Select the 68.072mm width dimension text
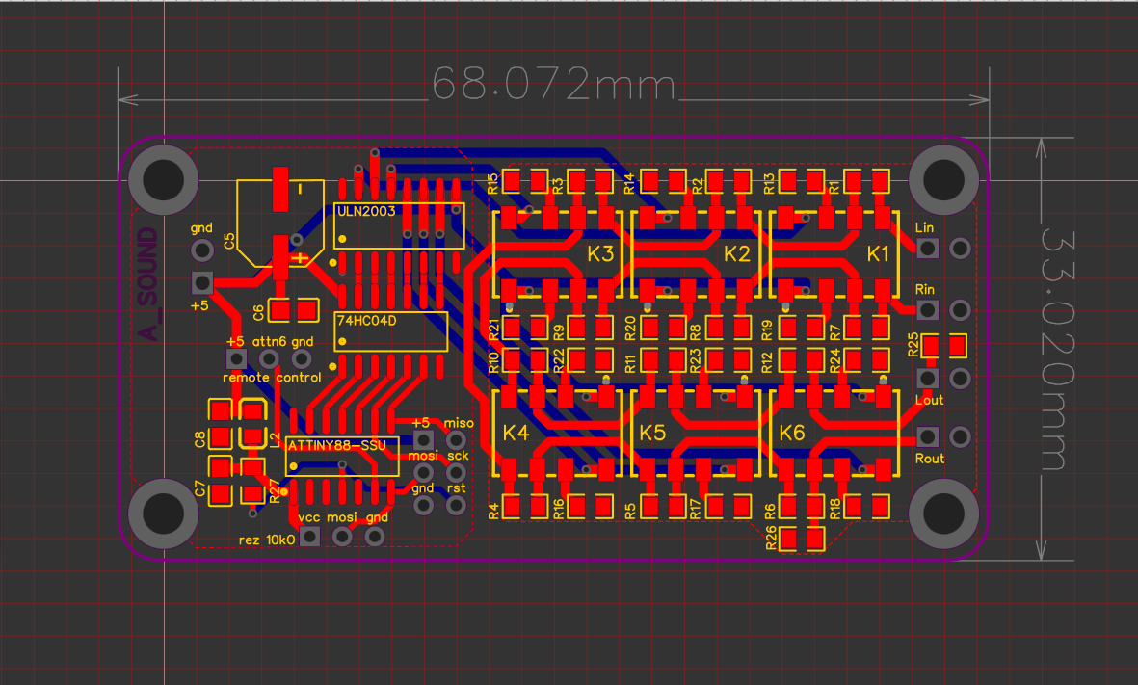 coord(553,85)
